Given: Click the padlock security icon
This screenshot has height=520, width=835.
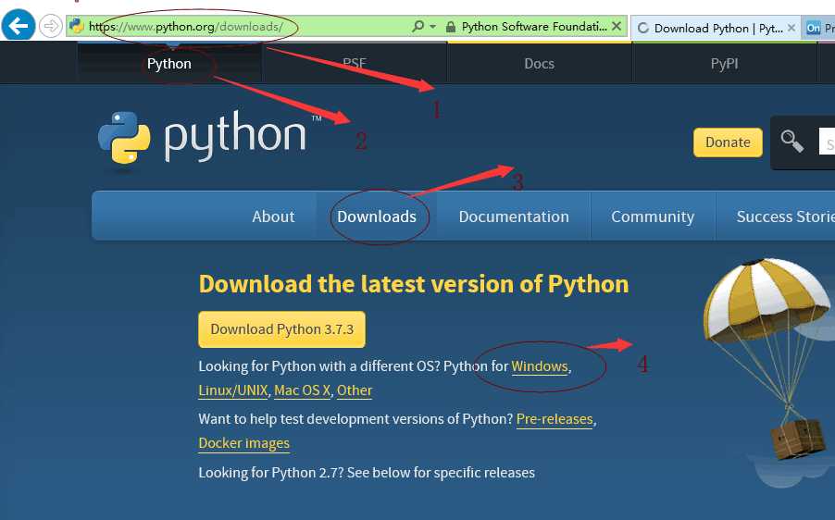Looking at the screenshot, I should (x=451, y=27).
